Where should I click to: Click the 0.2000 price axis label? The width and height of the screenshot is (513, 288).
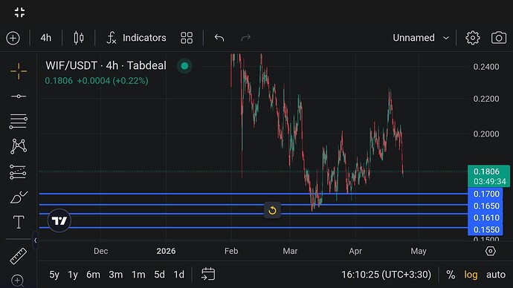click(x=486, y=134)
